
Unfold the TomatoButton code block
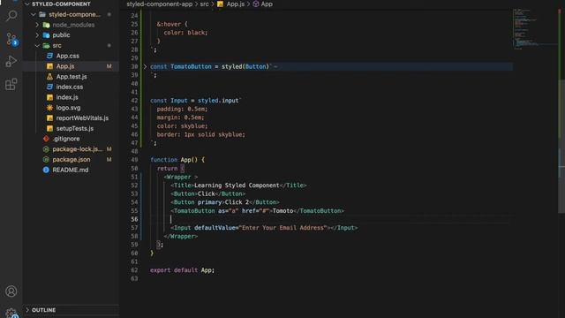coord(145,66)
